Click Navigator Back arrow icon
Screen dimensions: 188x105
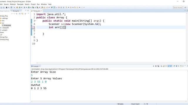[x=12, y=14]
